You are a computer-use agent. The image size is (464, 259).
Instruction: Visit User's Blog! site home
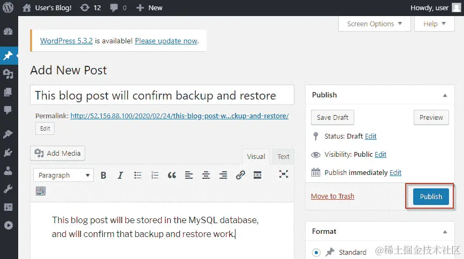tap(47, 7)
